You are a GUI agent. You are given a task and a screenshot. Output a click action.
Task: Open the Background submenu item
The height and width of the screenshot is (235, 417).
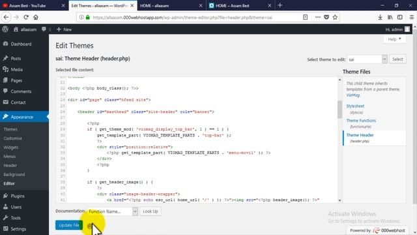click(x=14, y=174)
